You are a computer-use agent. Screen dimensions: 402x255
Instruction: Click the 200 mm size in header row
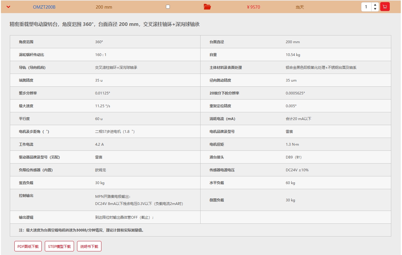[x=104, y=7]
